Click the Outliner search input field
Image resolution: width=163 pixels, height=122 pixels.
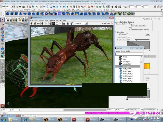click(x=130, y=54)
